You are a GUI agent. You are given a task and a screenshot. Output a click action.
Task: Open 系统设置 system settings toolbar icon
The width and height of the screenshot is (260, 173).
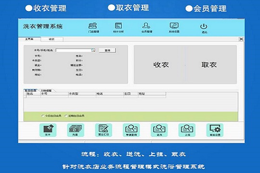click(x=174, y=27)
